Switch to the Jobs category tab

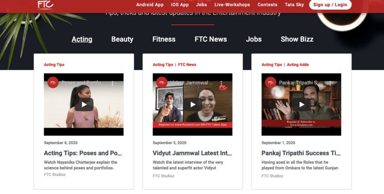coord(254,39)
